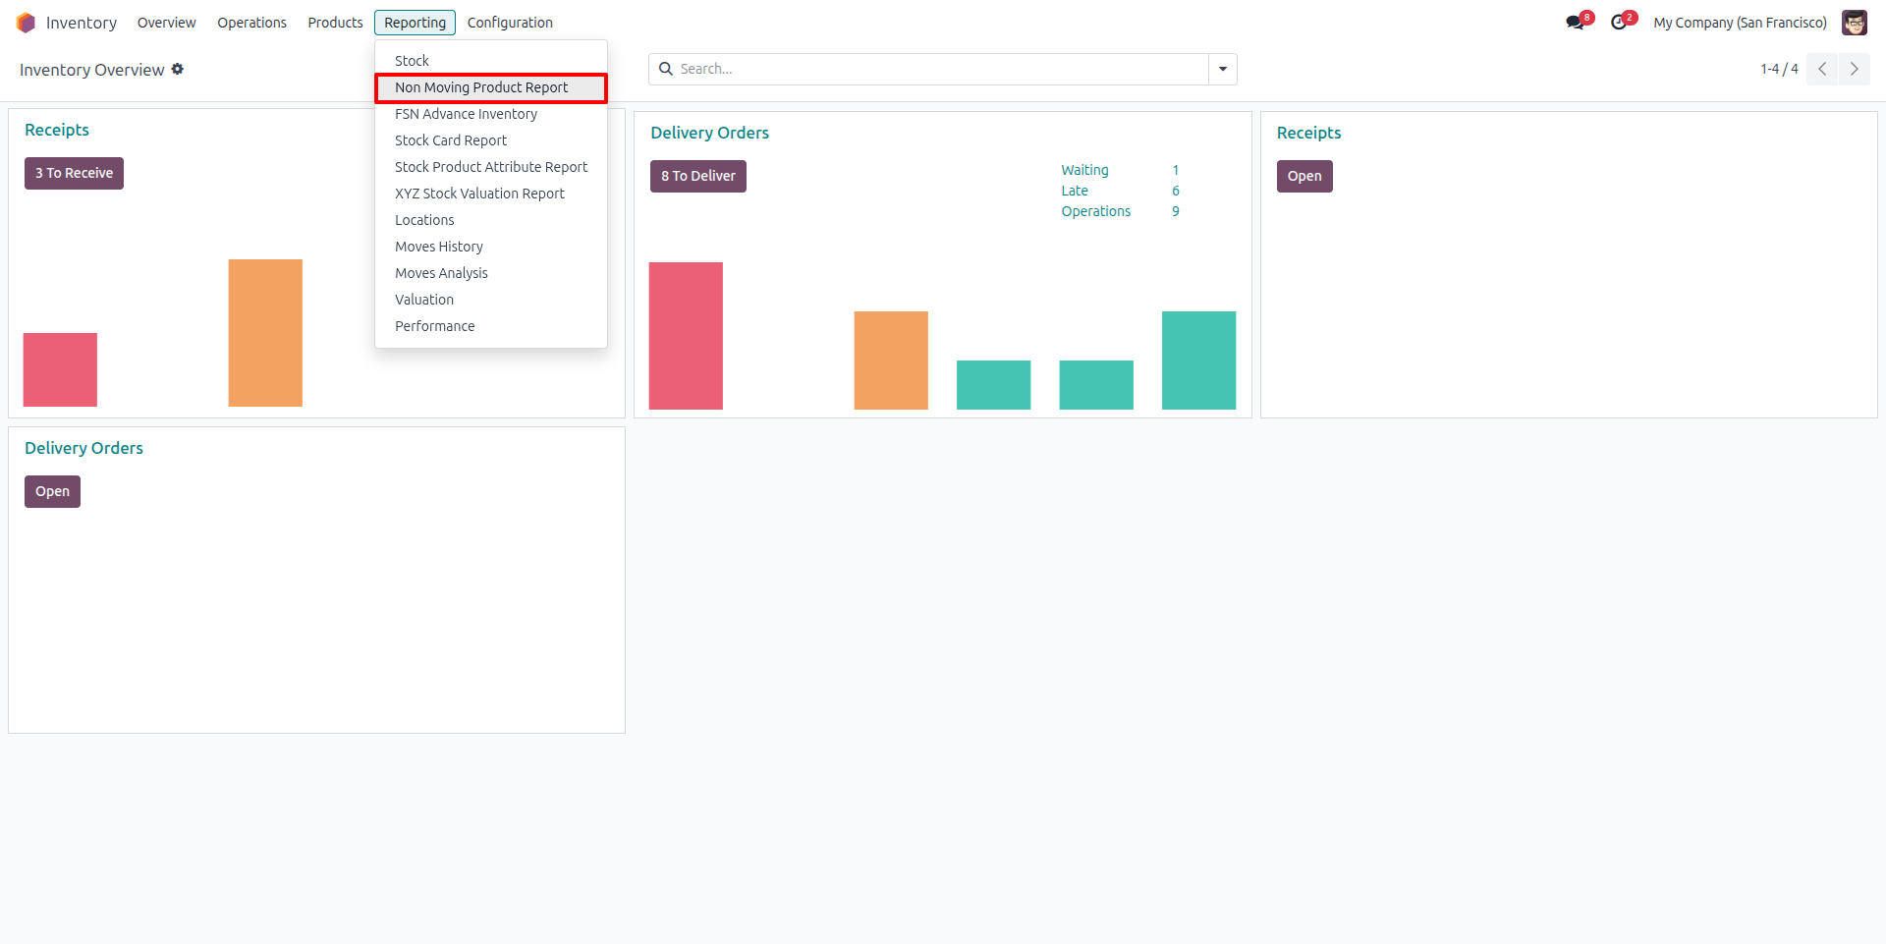
Task: Click Open button in bottom Delivery Orders card
Action: coord(52,491)
